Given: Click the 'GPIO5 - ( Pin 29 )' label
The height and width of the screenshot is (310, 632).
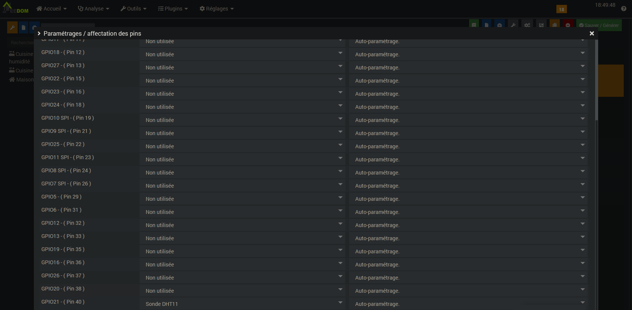Looking at the screenshot, I should pyautogui.click(x=61, y=197).
